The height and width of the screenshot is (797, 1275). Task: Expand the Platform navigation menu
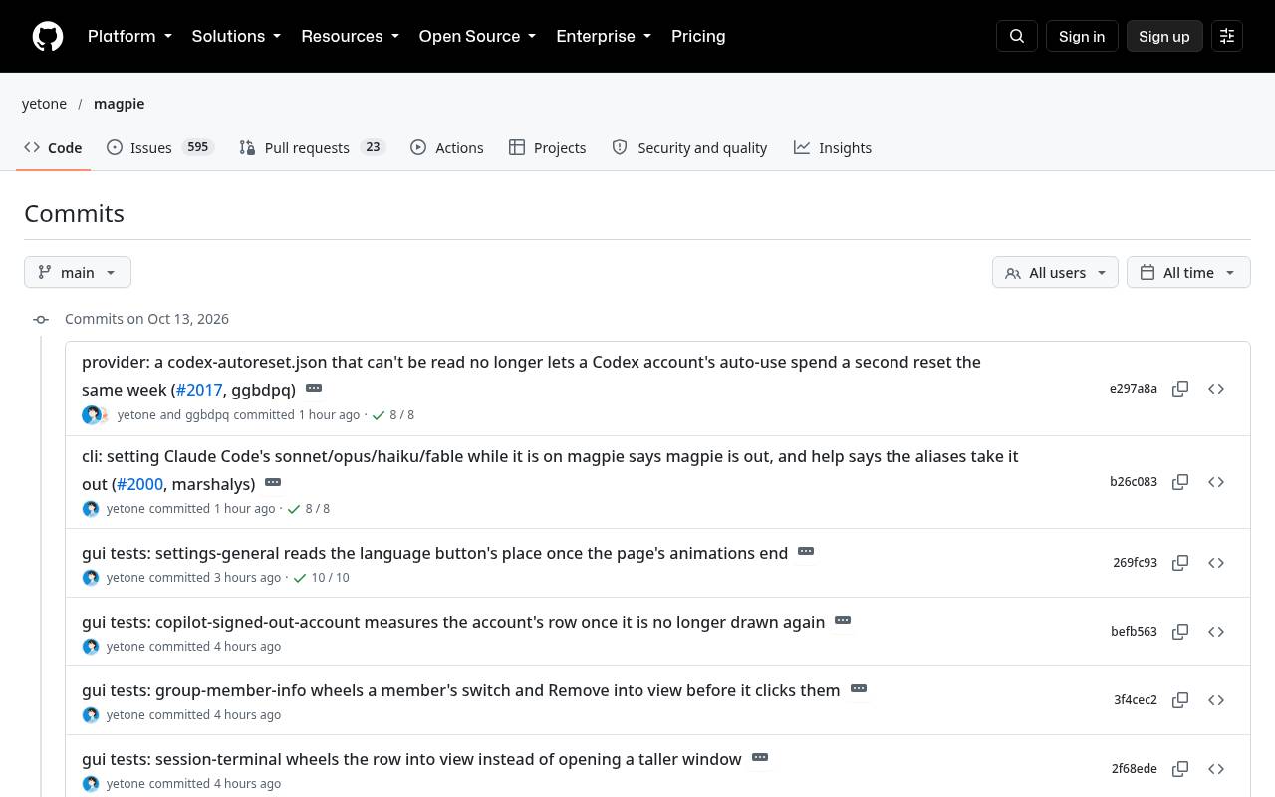(x=129, y=36)
